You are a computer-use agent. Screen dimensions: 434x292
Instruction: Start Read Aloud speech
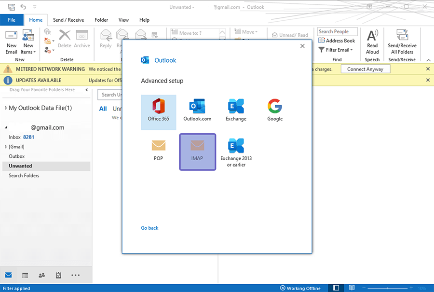pos(372,42)
